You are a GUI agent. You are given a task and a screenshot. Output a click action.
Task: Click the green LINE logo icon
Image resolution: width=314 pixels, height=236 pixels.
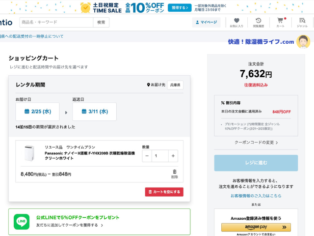point(21,222)
